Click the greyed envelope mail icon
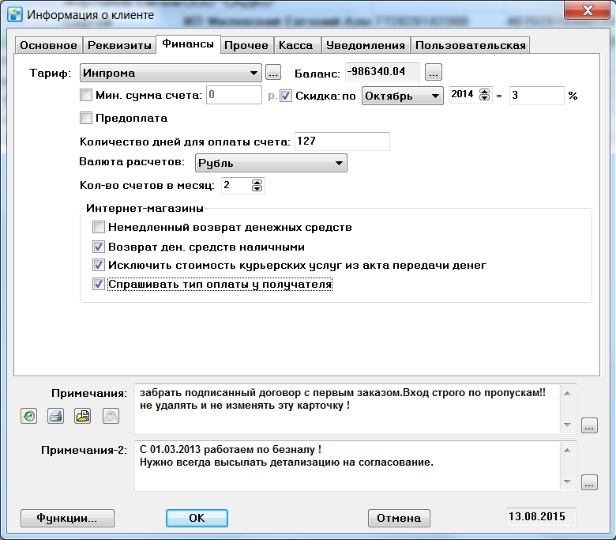 (x=111, y=416)
